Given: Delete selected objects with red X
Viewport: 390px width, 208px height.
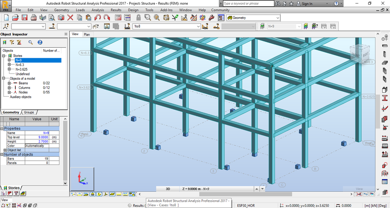Looking at the screenshot, I should click(70, 18).
